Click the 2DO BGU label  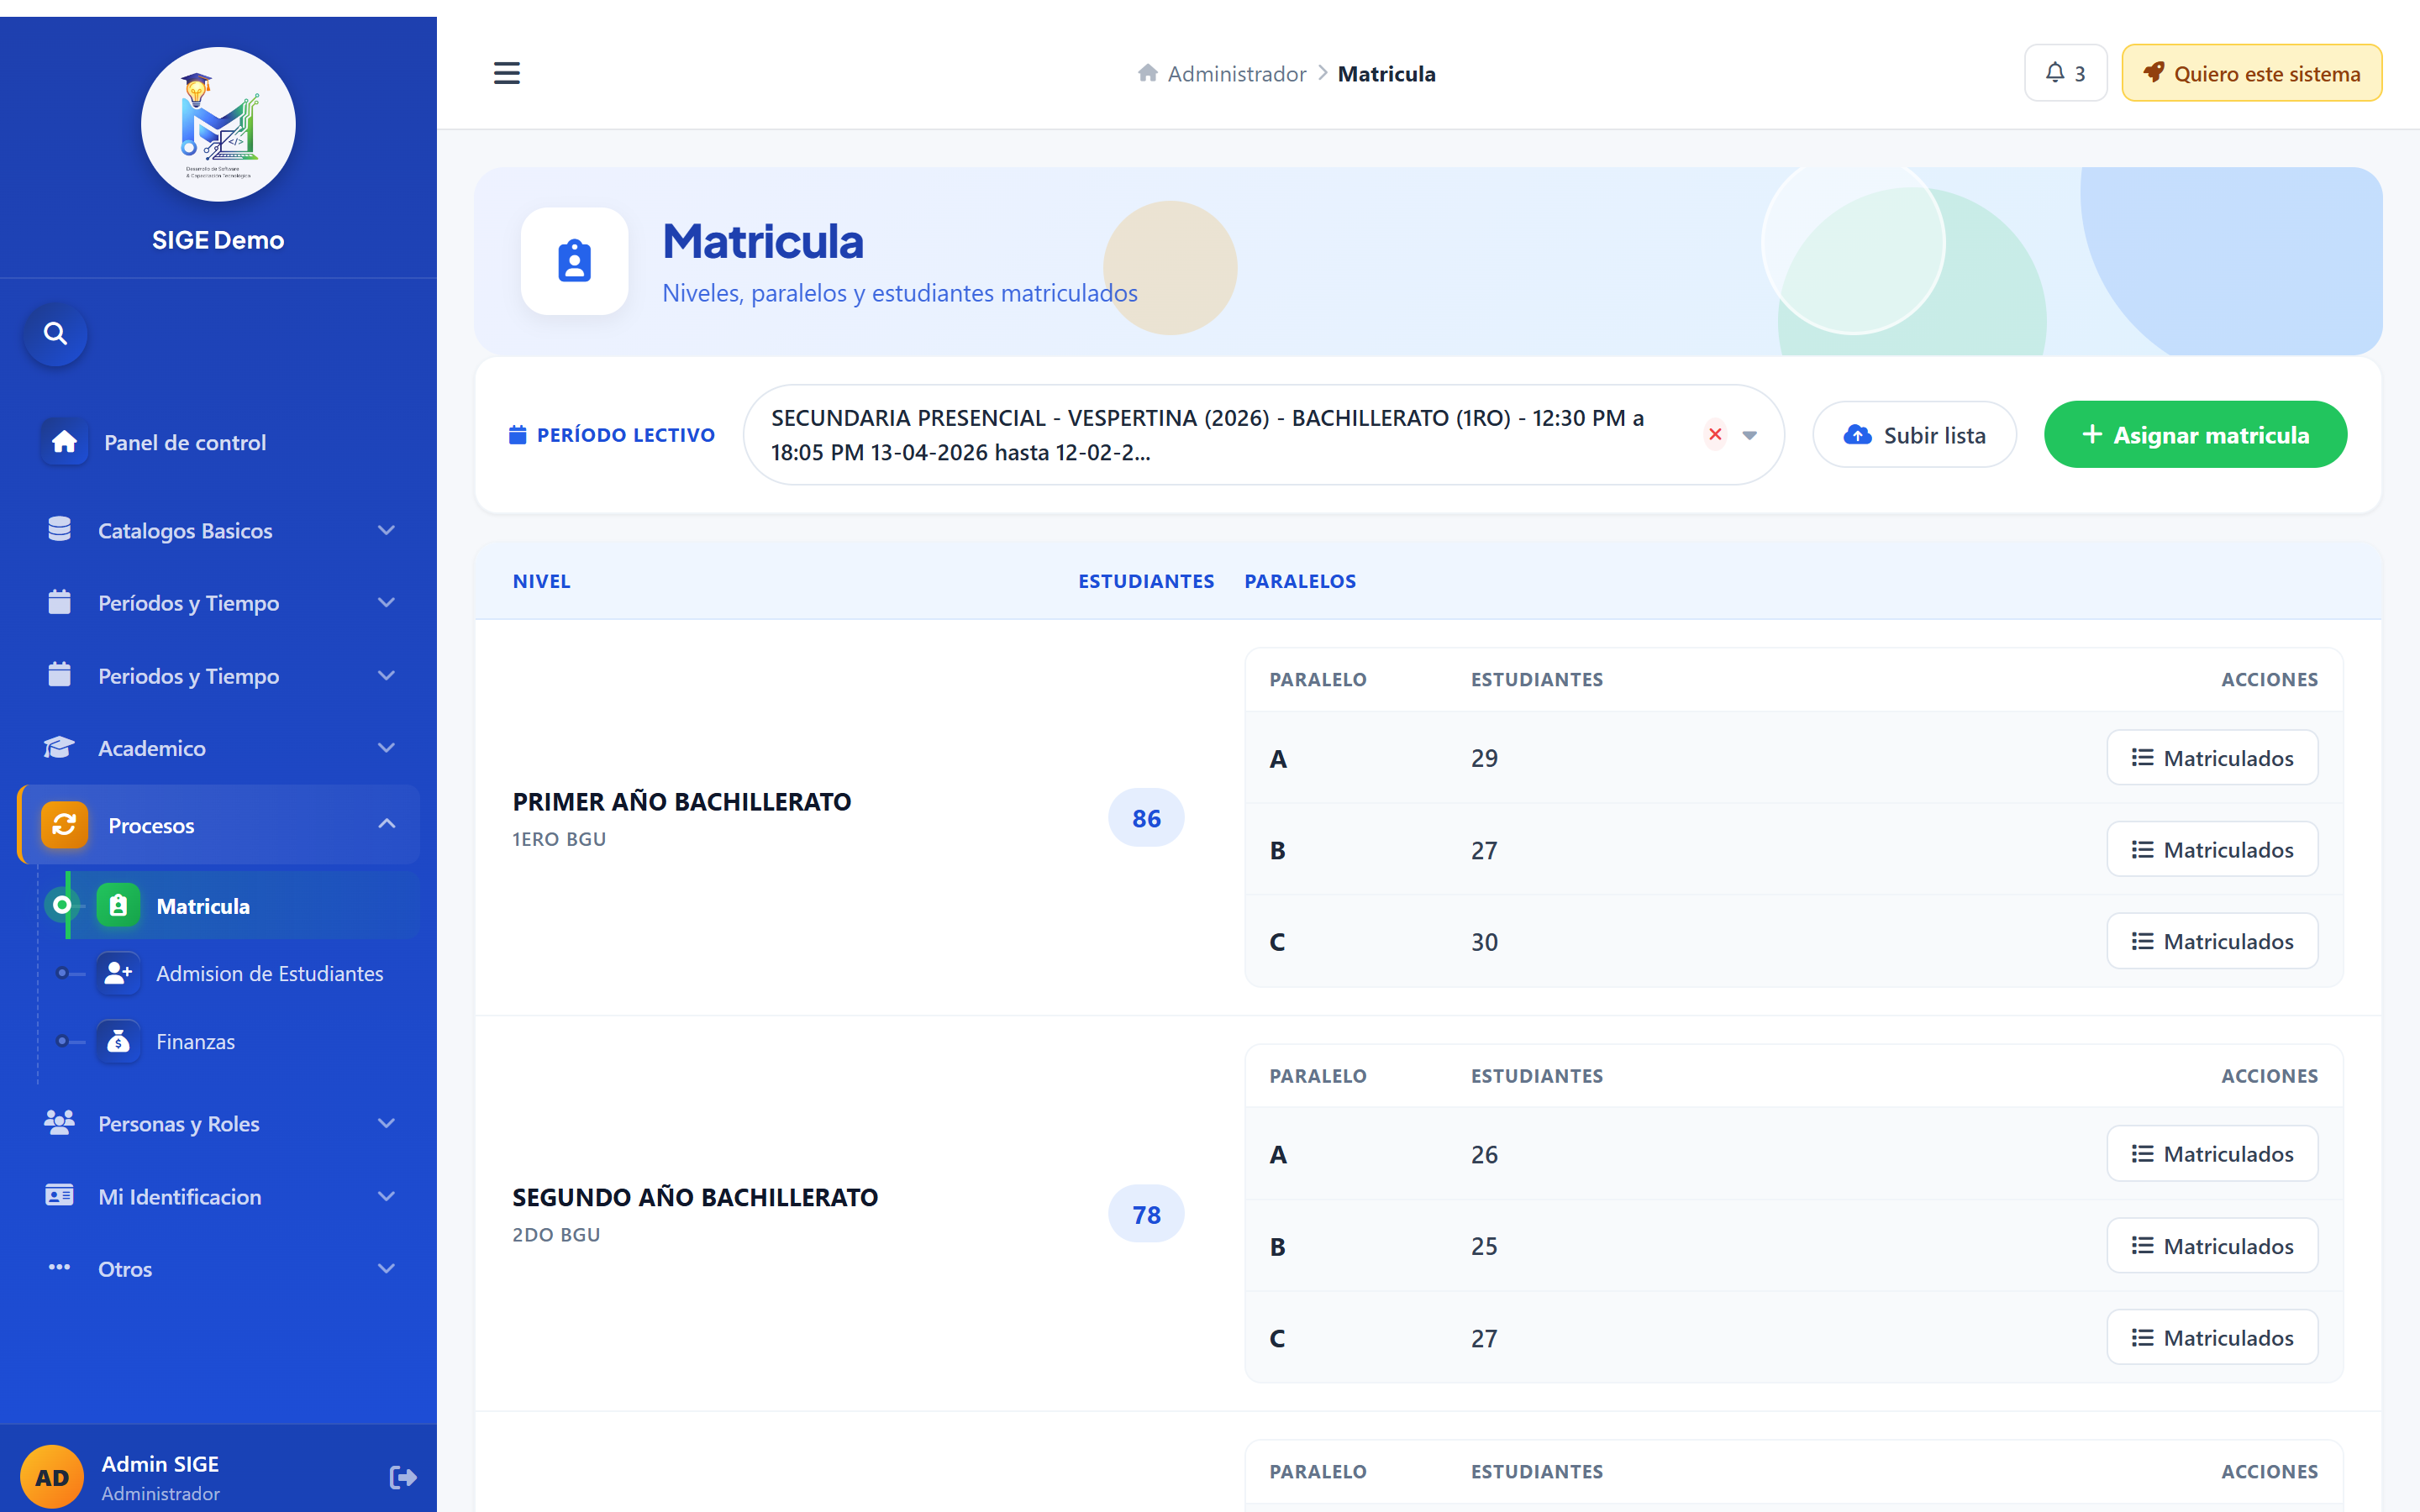pos(556,1235)
